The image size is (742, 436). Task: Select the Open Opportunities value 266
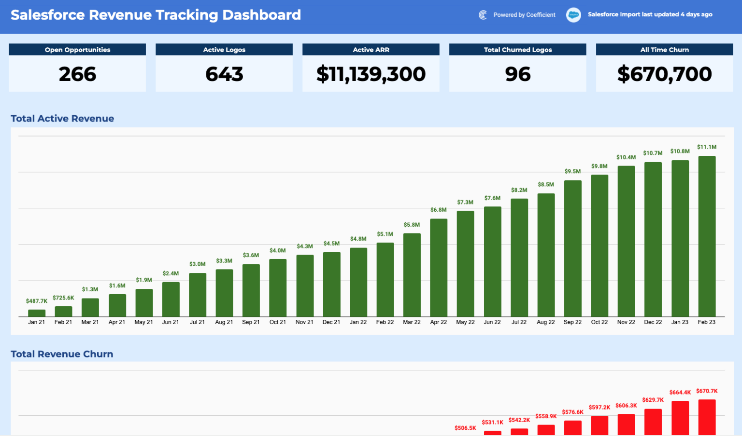(77, 74)
